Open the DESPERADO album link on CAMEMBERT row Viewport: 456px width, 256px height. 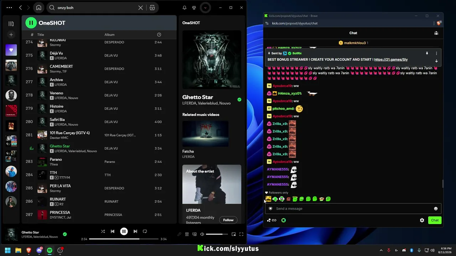tap(114, 69)
